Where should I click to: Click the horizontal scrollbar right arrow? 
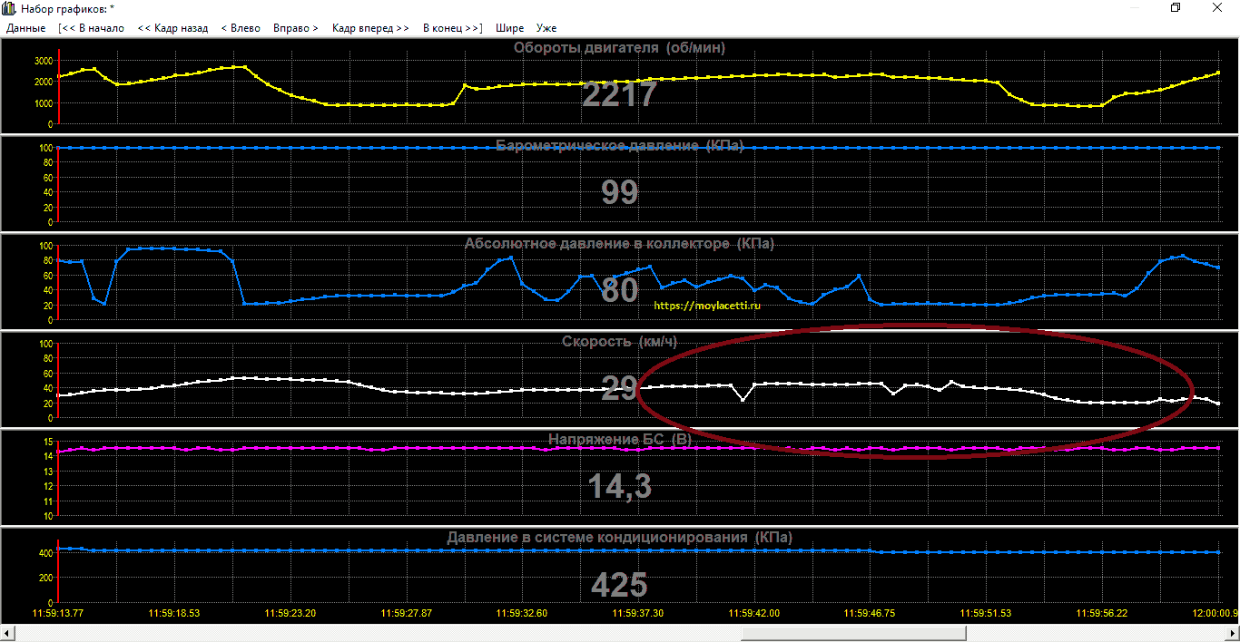[x=1232, y=633]
